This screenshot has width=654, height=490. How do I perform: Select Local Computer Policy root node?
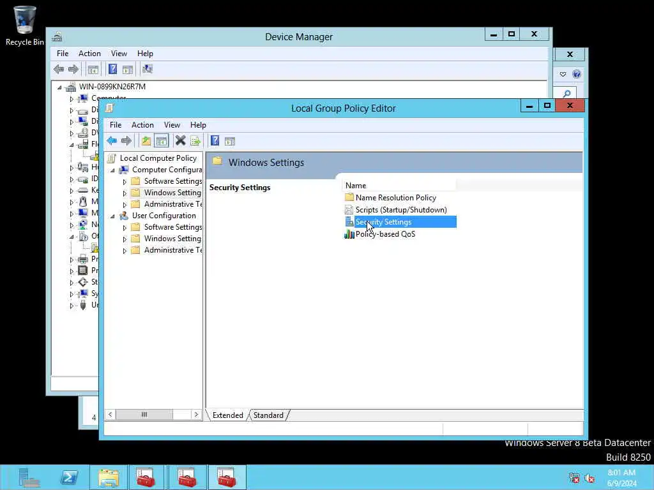coord(158,158)
